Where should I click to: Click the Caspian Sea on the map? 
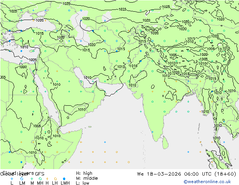pyautogui.click(x=80, y=28)
